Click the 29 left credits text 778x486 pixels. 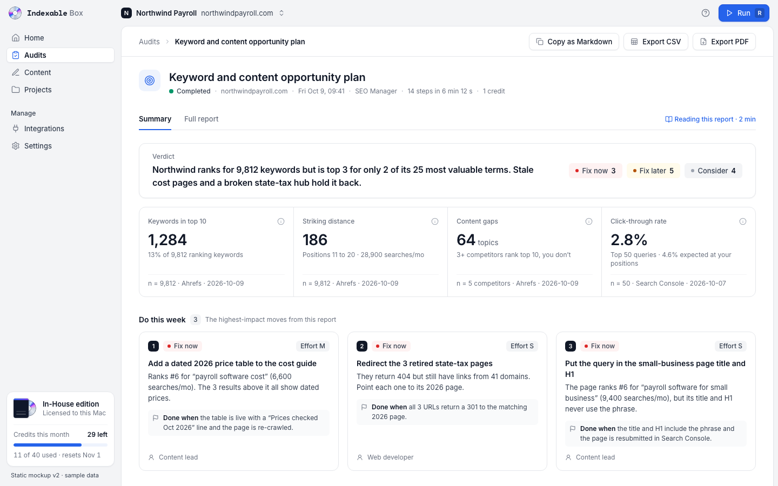[x=97, y=435]
